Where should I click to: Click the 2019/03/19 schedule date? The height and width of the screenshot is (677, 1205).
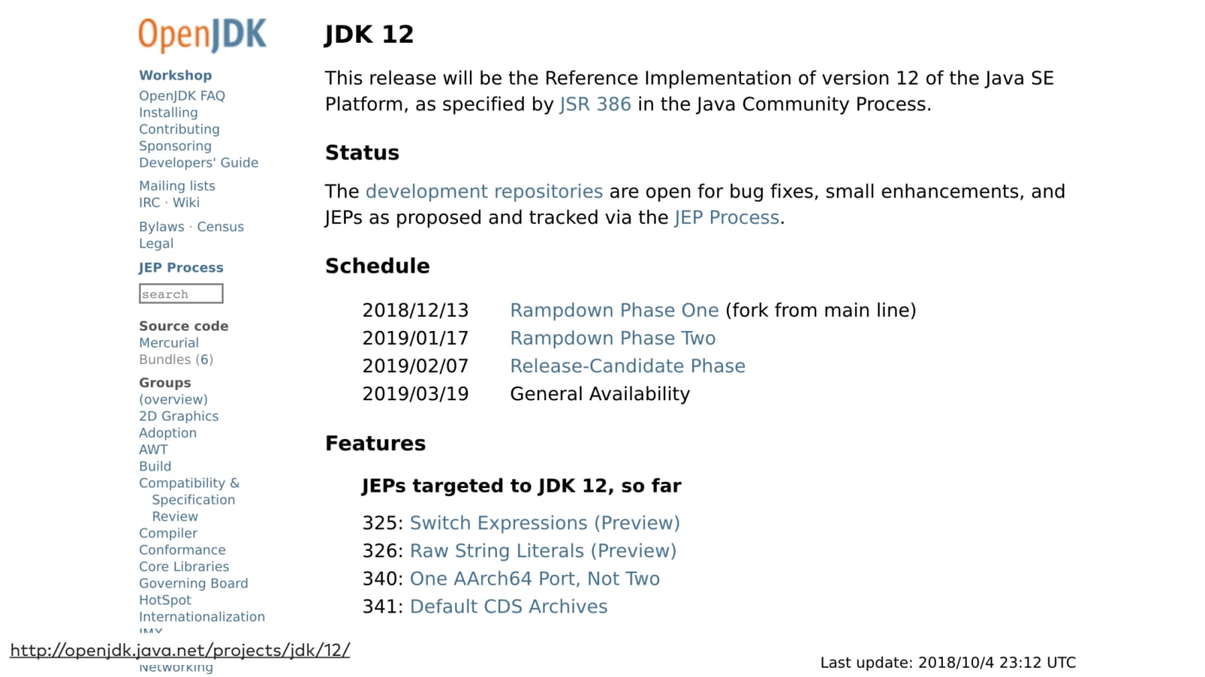[x=416, y=394]
